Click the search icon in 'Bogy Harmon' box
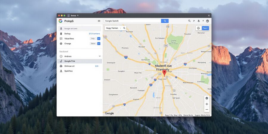Viewport: 268px width, 134px height. [124, 28]
